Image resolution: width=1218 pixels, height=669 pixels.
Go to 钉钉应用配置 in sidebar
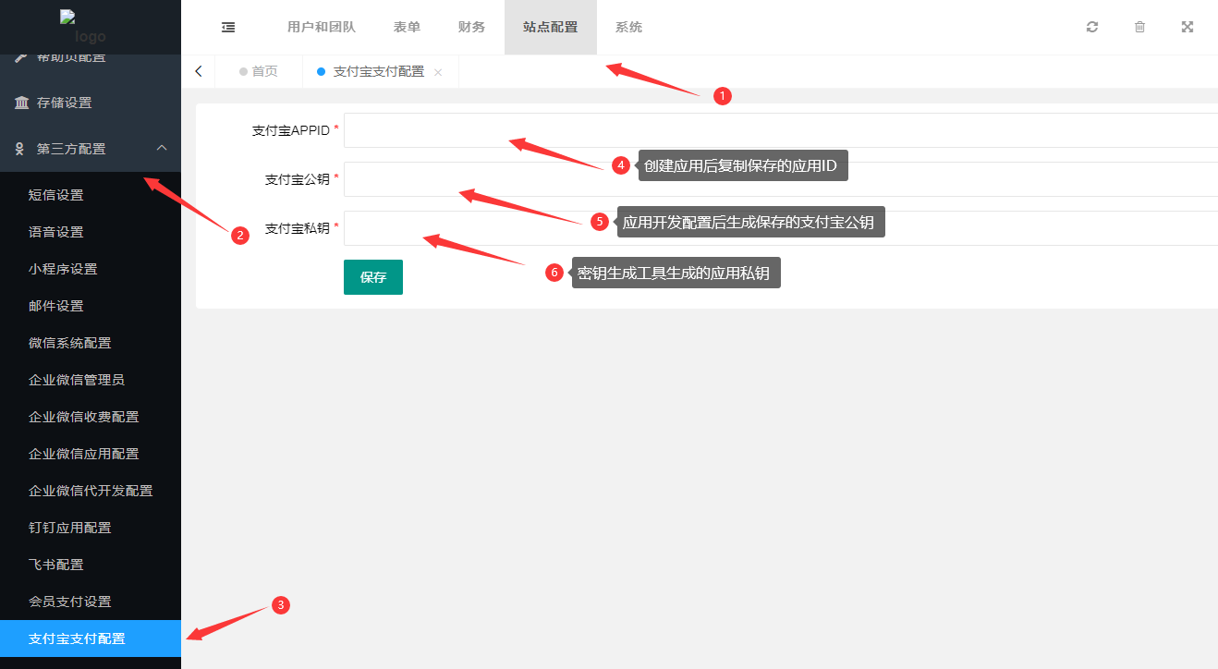tap(69, 528)
